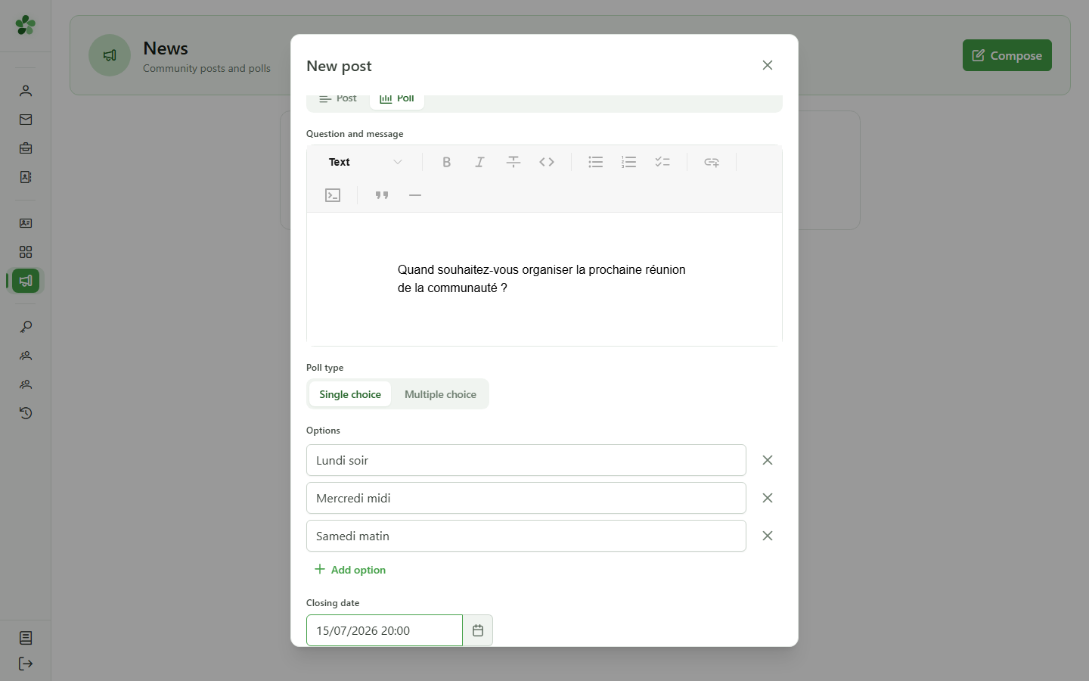
Task: Click the Compose button
Action: (1007, 55)
